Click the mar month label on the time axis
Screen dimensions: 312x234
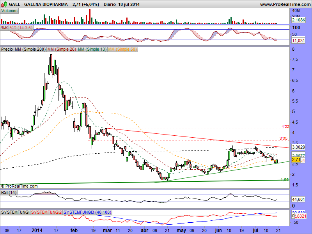click(108, 230)
